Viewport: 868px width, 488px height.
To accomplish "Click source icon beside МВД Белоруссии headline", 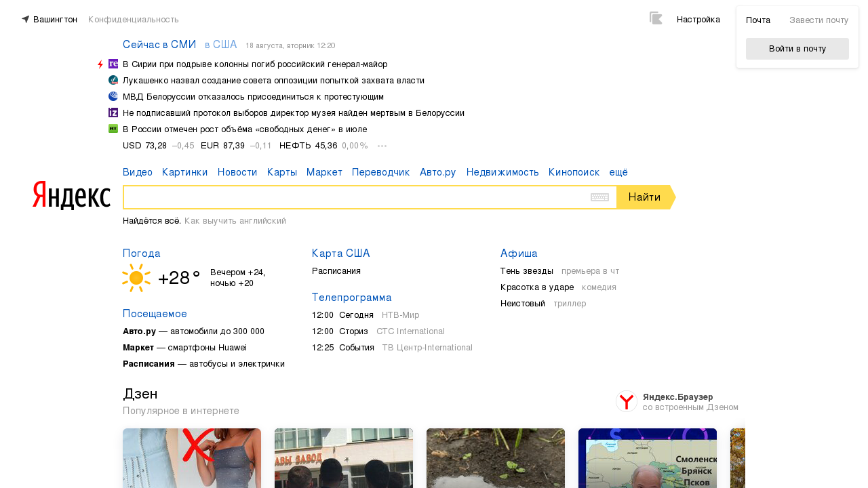I will pos(113,96).
